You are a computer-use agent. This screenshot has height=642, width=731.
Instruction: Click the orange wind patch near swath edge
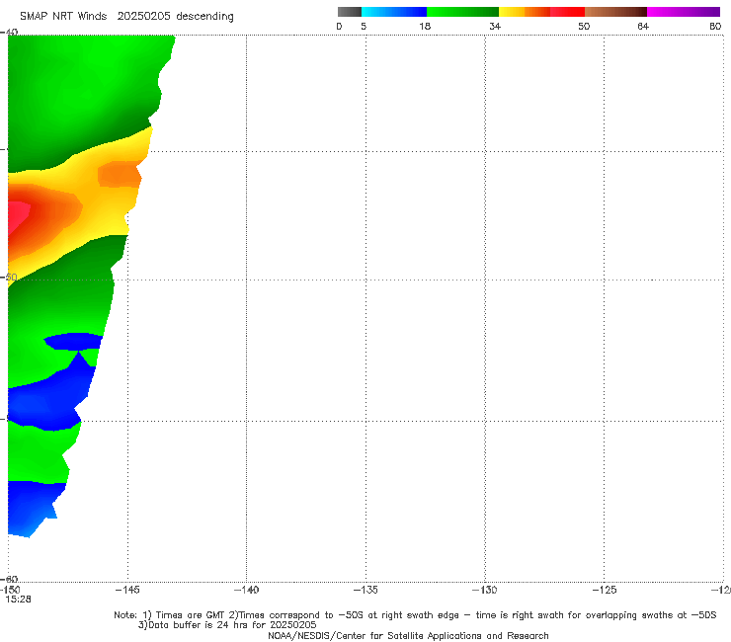coord(120,174)
